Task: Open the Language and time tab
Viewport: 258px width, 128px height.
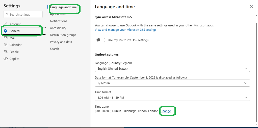Action: [63, 7]
